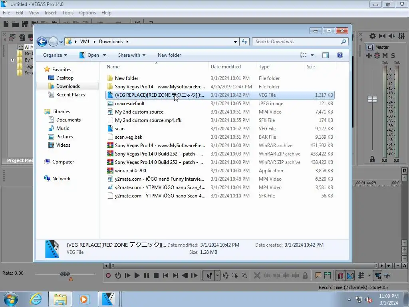
Task: Click the Stop button in transport
Action: 156,275
